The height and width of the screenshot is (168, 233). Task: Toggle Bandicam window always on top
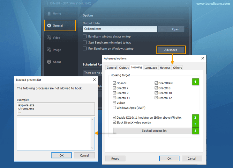tap(85, 37)
